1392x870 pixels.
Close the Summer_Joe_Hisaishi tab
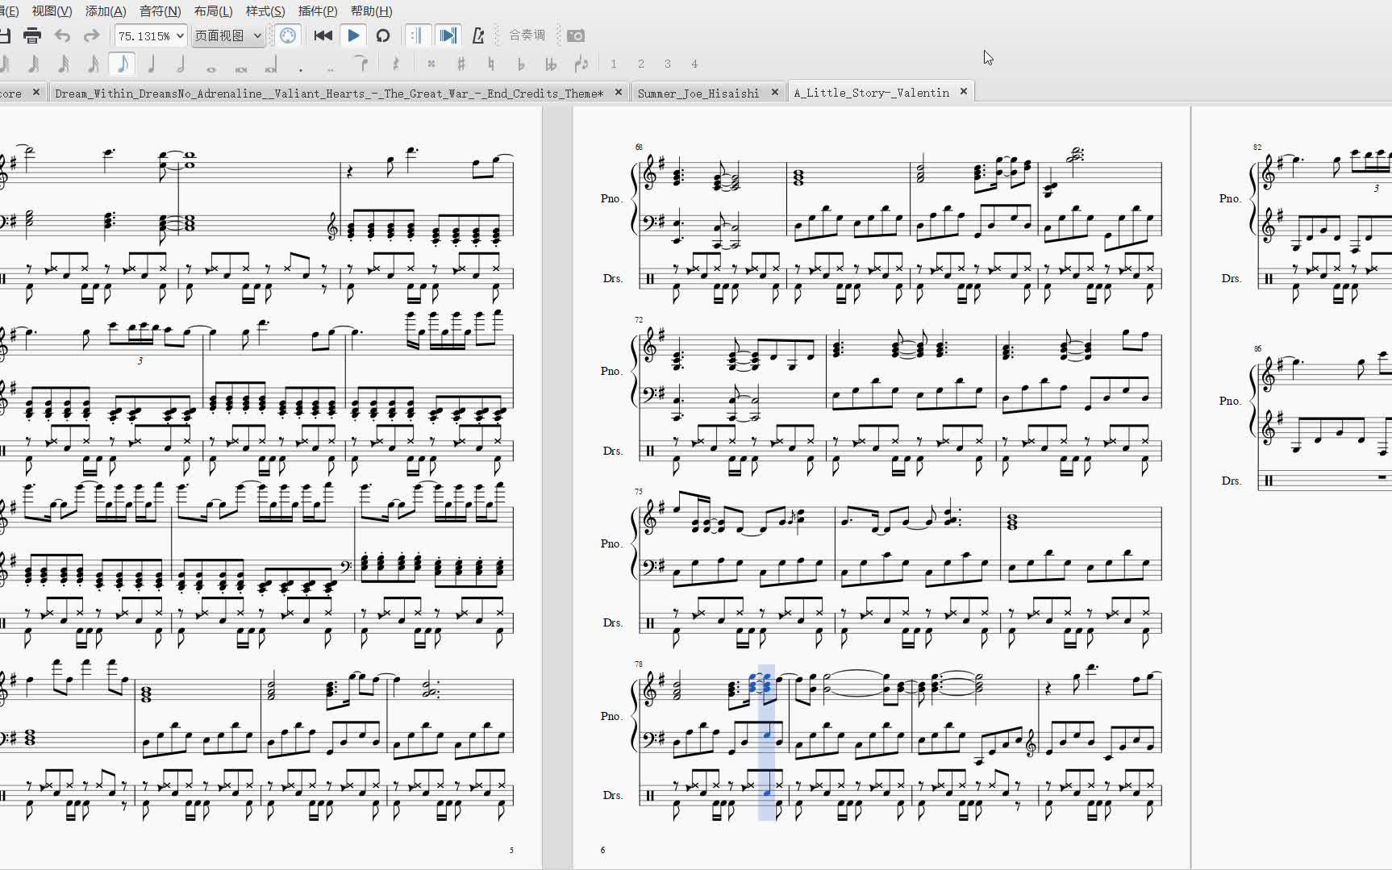(775, 93)
